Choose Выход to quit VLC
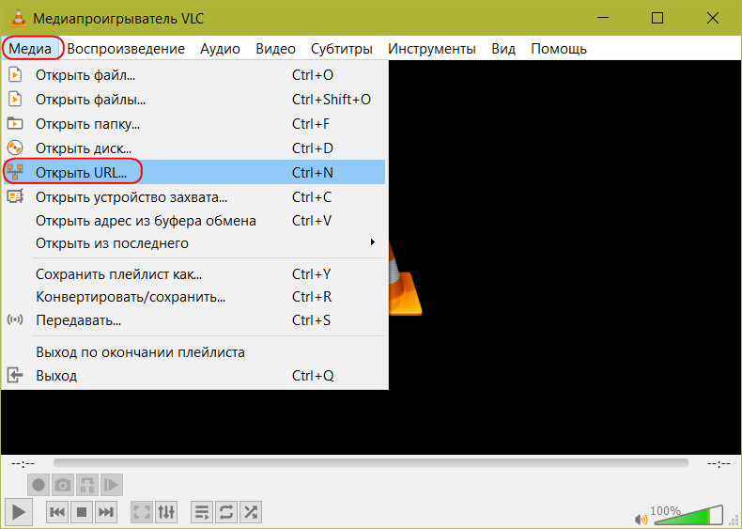Image resolution: width=742 pixels, height=529 pixels. [194, 376]
